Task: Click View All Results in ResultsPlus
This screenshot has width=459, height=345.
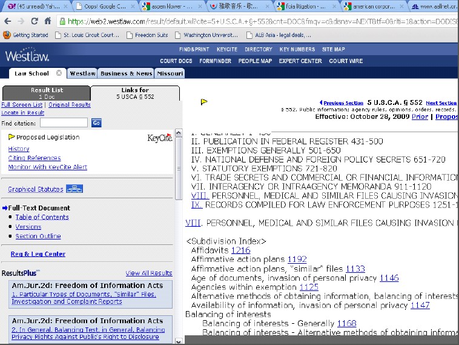Action: pyautogui.click(x=149, y=273)
